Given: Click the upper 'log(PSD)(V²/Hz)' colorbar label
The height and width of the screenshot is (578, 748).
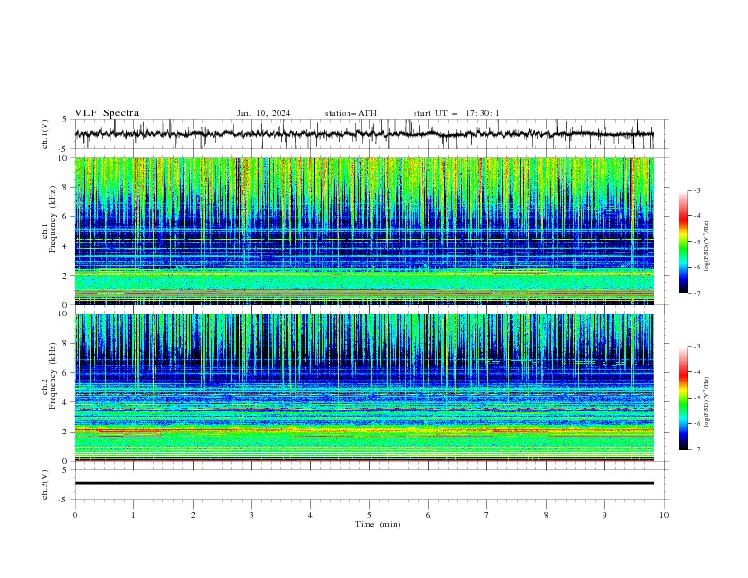Looking at the screenshot, I should [706, 246].
